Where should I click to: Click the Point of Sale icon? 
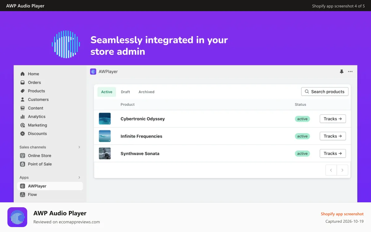pyautogui.click(x=23, y=164)
